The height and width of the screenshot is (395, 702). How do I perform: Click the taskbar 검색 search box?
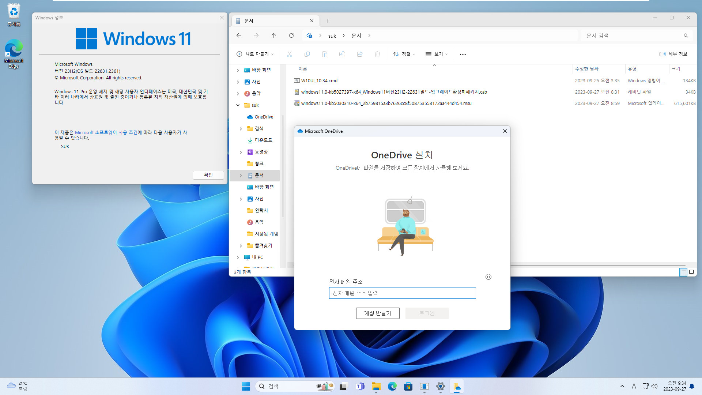coord(295,386)
